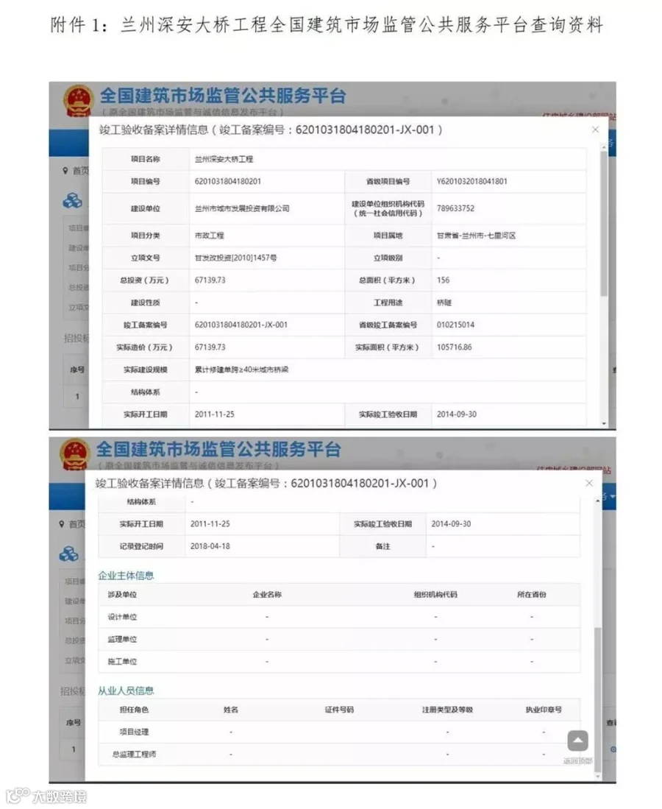Click start date 2011-11-25 in lower screenshot
This screenshot has width=662, height=809.
point(210,523)
